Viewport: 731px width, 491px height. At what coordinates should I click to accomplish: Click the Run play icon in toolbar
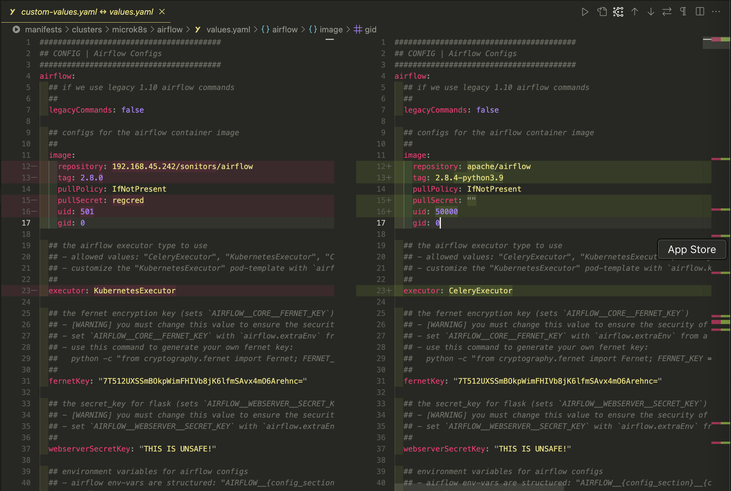(x=585, y=12)
